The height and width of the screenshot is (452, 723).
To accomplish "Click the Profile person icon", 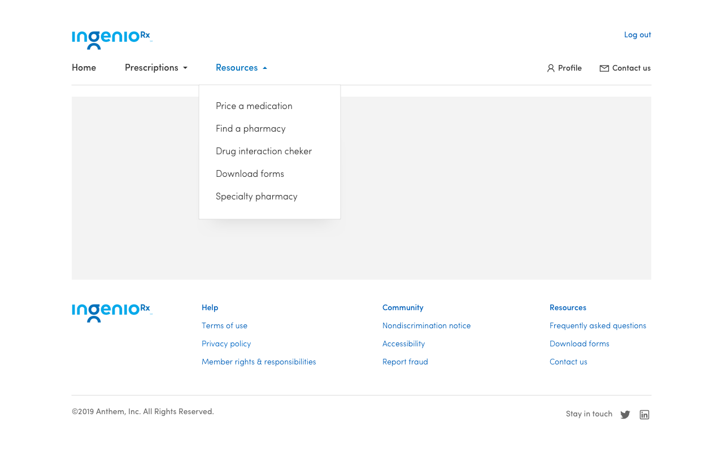I will tap(551, 68).
